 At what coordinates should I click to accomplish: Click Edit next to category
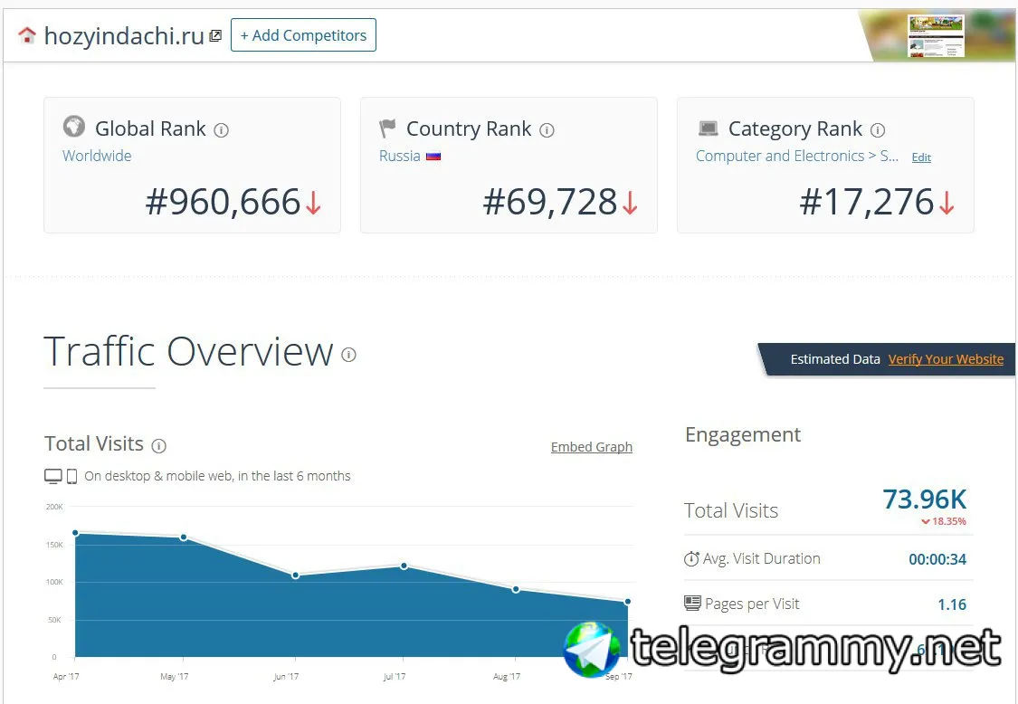[921, 157]
